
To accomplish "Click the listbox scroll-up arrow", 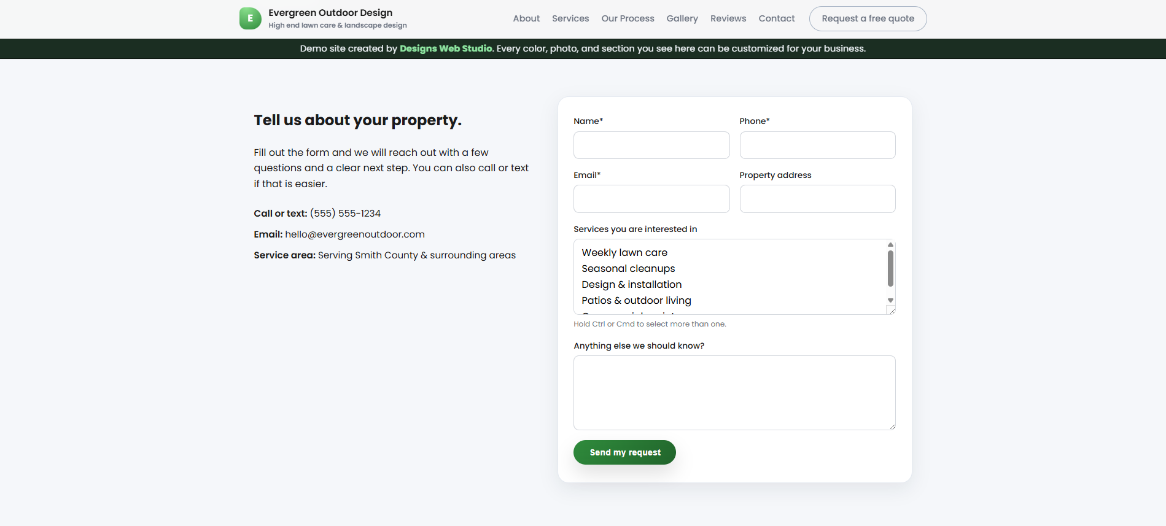I will 890,244.
